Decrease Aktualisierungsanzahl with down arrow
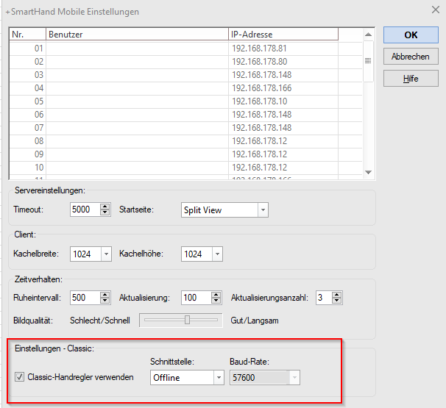Viewport: 446px width, 408px height. (336, 301)
